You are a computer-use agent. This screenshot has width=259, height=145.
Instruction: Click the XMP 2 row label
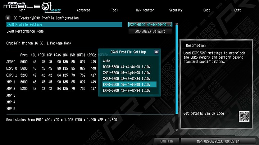click(11, 89)
